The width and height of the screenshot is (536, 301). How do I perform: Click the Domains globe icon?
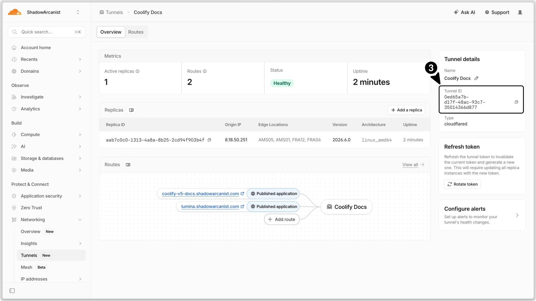click(x=14, y=71)
